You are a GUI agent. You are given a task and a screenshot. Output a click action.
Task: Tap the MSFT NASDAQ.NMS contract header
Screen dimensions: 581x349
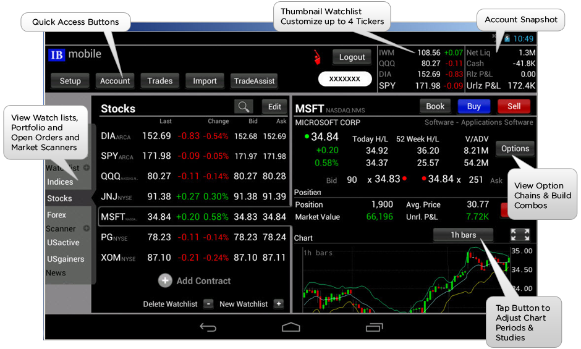(330, 109)
